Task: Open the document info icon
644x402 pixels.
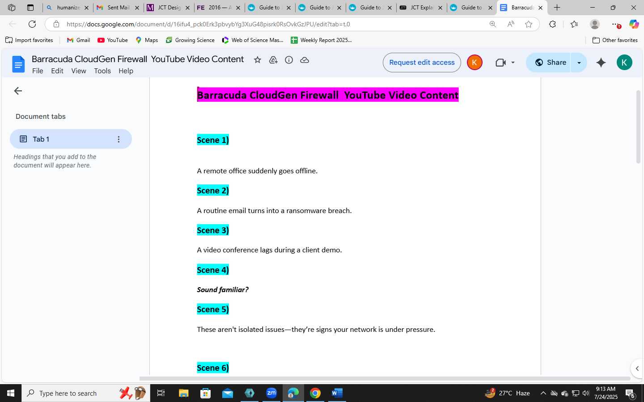Action: coord(289,60)
